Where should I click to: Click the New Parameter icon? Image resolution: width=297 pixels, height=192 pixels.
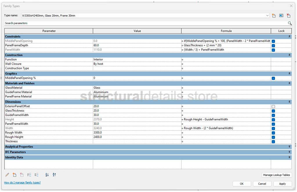(x=15, y=175)
